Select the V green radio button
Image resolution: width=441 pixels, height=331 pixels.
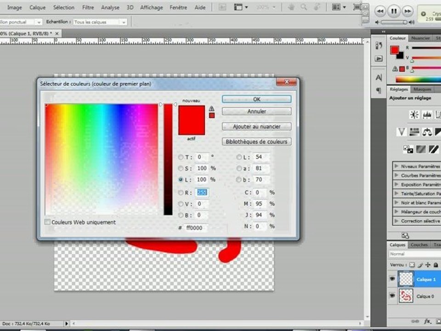pos(181,204)
